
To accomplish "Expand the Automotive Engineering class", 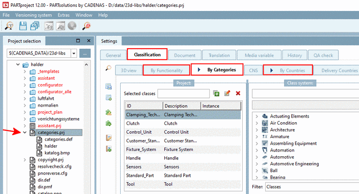I will [x=257, y=164].
